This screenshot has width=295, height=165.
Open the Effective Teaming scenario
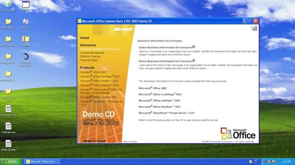(90, 56)
